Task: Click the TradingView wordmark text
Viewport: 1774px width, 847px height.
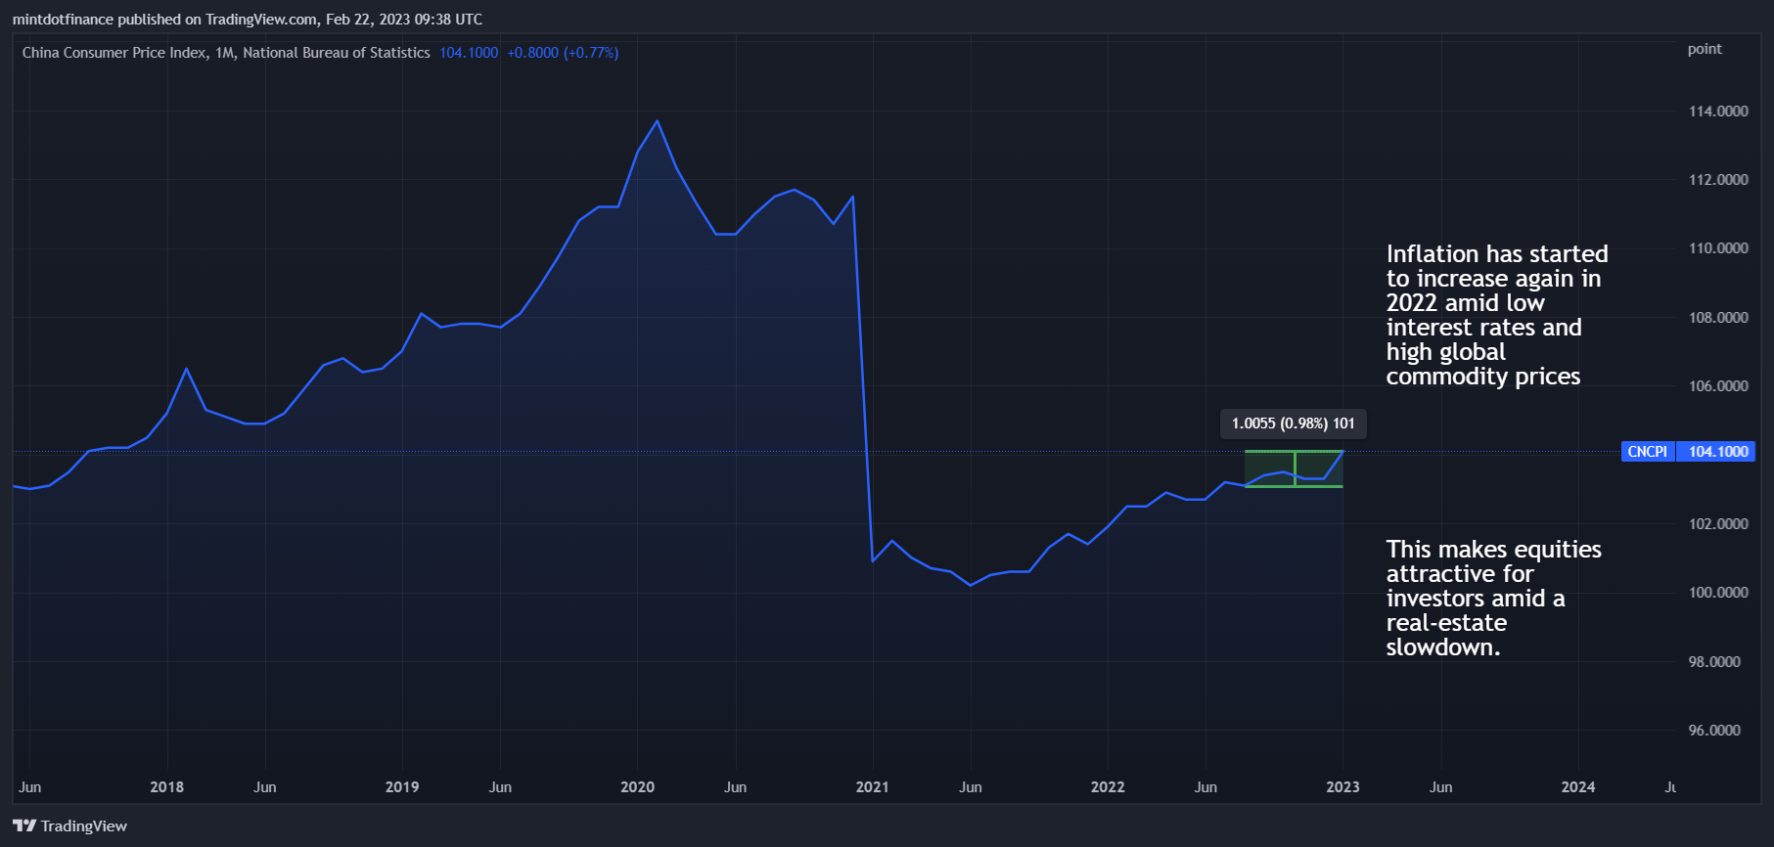Action: tap(84, 826)
